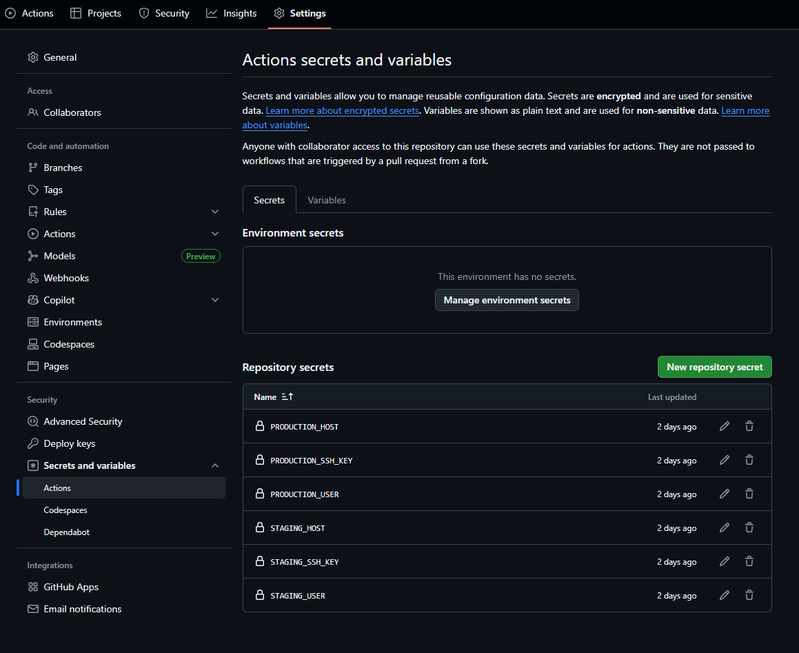Edit the STAGING_SSH_KEY secret
This screenshot has height=653, width=799.
coord(724,561)
